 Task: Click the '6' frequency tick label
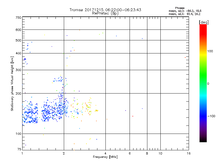(130, 153)
